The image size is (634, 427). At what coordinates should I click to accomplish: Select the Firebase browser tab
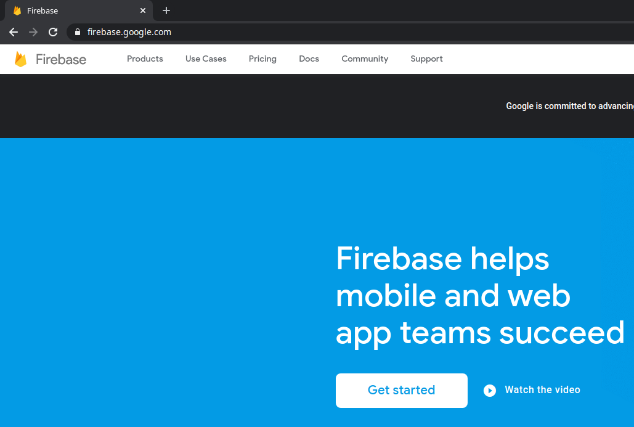click(x=79, y=10)
